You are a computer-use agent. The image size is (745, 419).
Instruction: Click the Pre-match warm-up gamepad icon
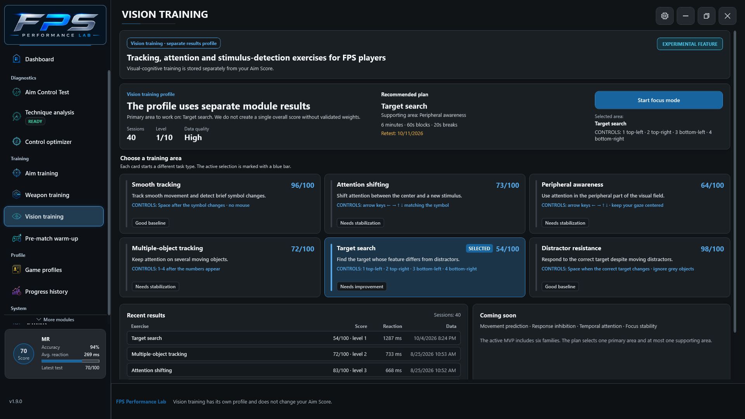coord(16,238)
